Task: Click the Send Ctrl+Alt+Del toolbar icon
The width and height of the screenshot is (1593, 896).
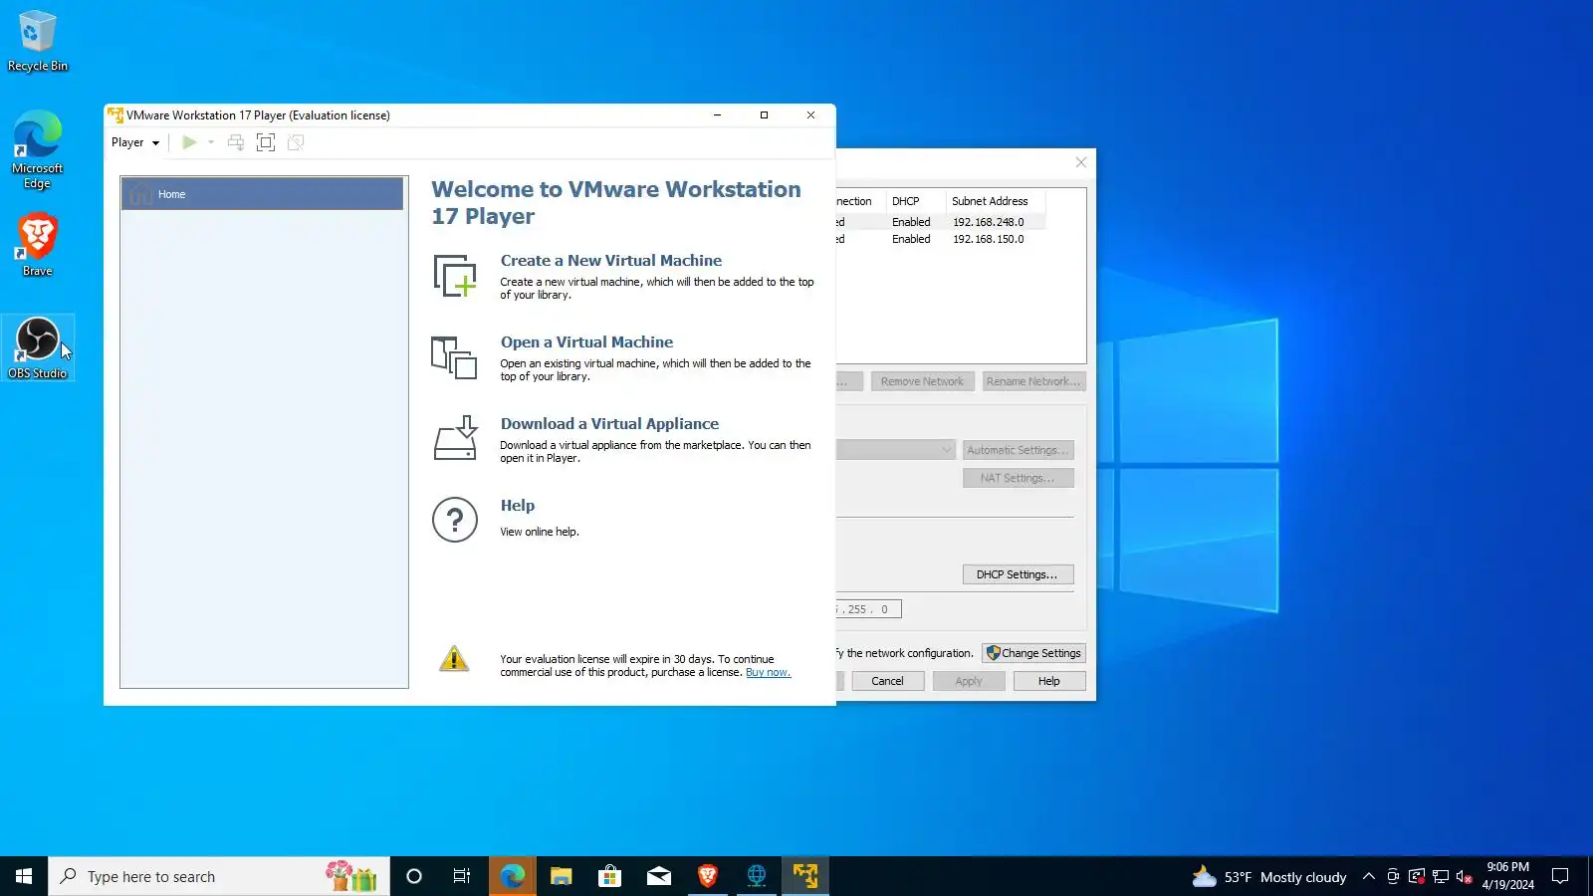Action: (x=236, y=142)
